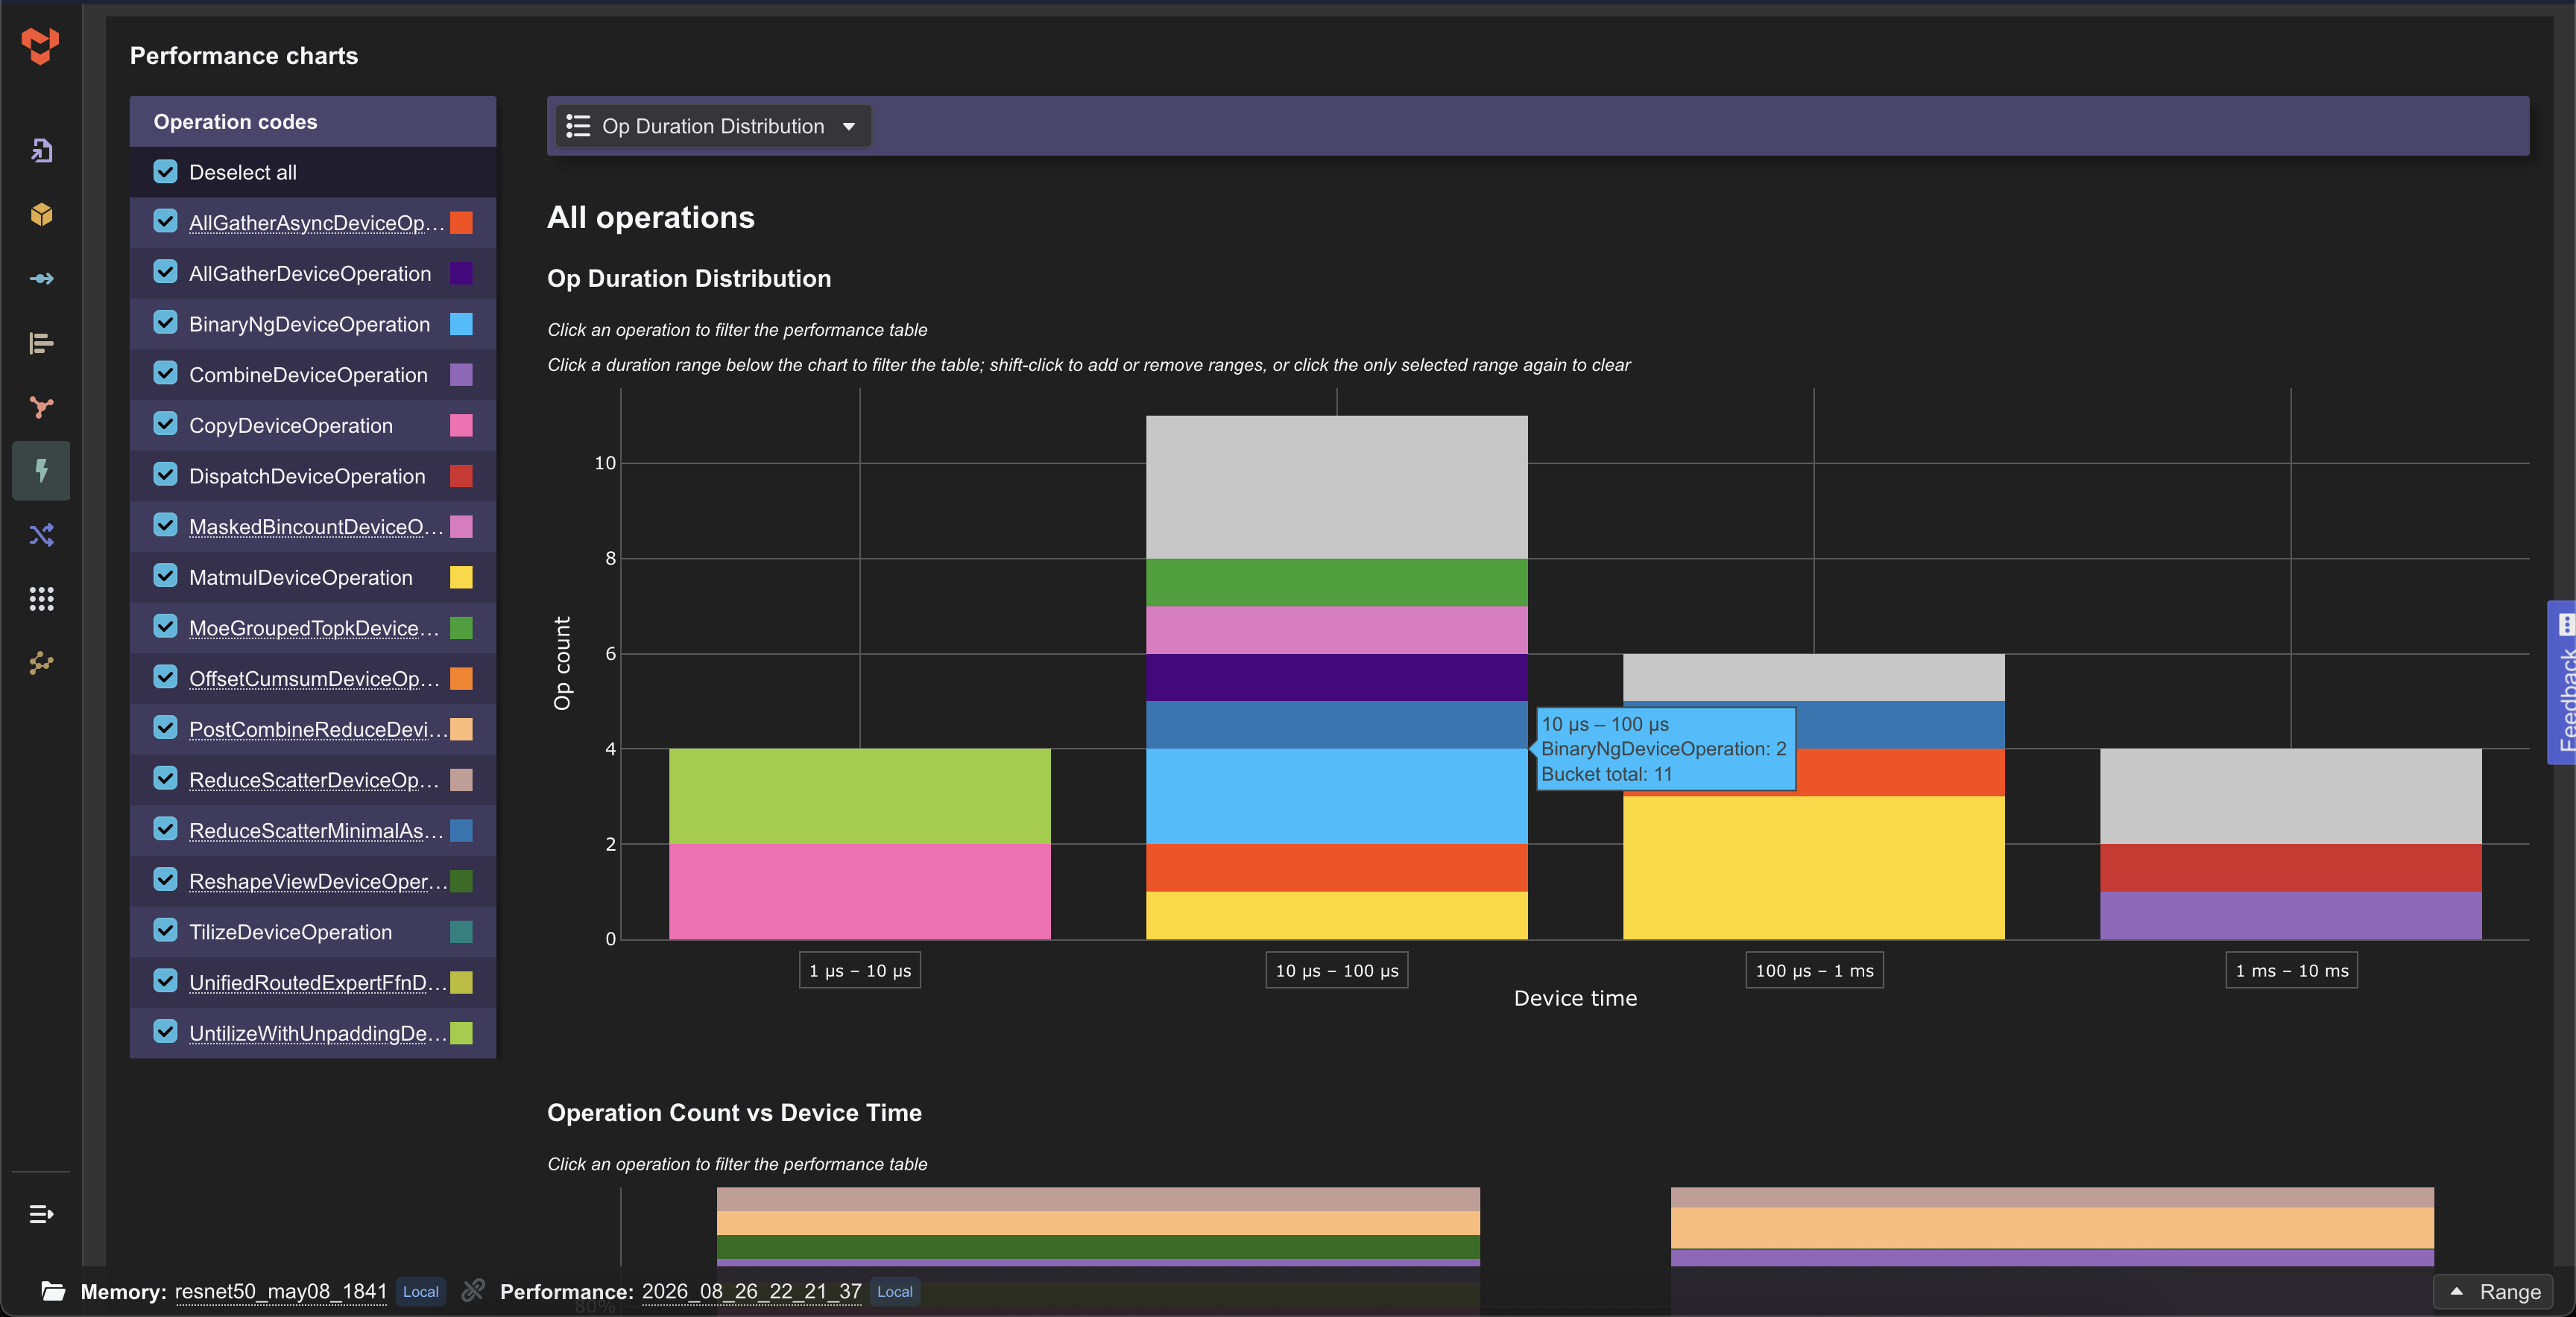Filter by 1 ms – 10 ms range
The width and height of the screenshot is (2576, 1317).
2291,971
